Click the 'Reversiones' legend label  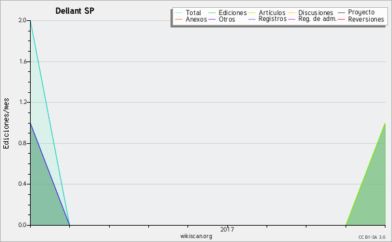point(366,19)
